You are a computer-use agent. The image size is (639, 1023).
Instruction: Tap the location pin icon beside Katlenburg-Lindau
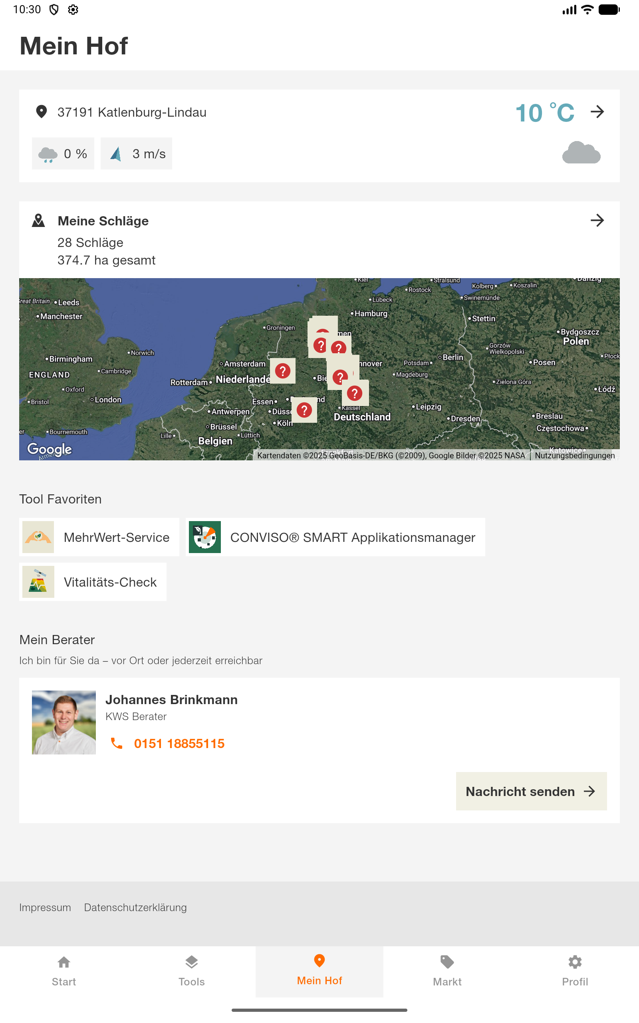click(x=42, y=112)
